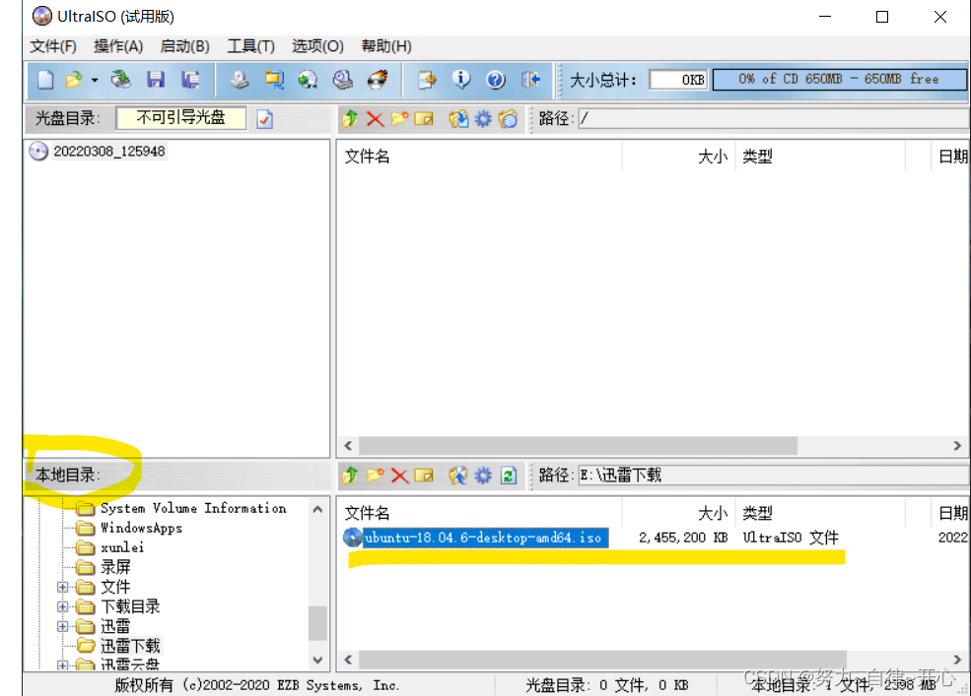Open the 帮助(H) menu
The image size is (971, 696).
(386, 46)
